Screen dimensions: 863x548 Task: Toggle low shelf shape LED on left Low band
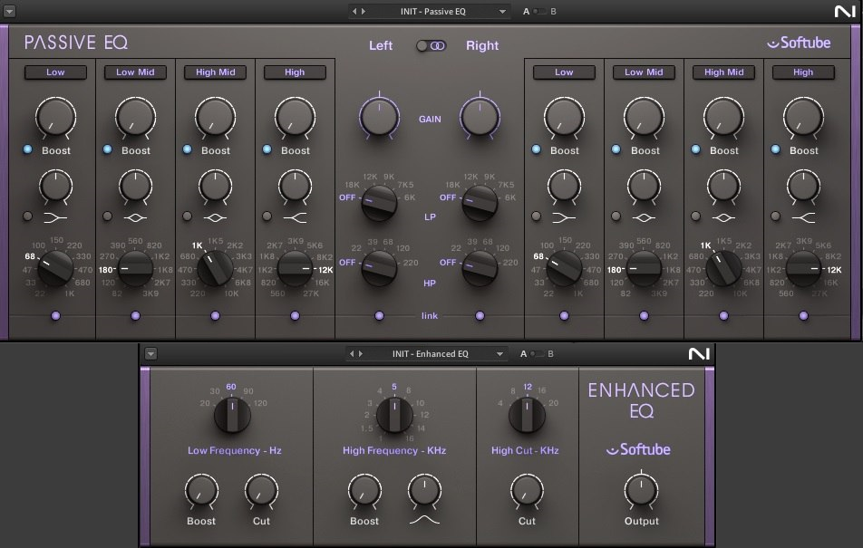(27, 216)
